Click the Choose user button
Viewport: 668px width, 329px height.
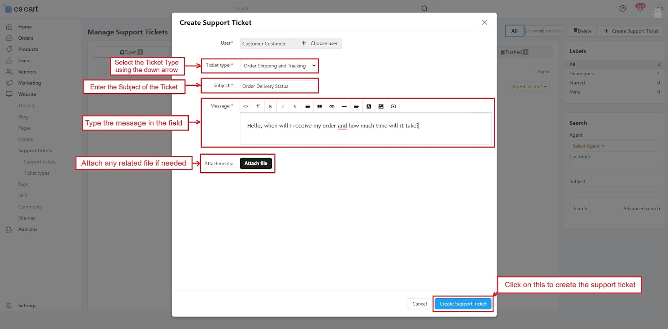click(x=319, y=43)
